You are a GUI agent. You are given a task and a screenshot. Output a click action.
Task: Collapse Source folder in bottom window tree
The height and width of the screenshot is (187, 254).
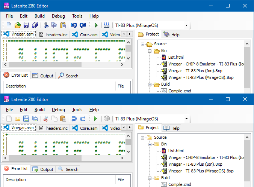point(142,138)
